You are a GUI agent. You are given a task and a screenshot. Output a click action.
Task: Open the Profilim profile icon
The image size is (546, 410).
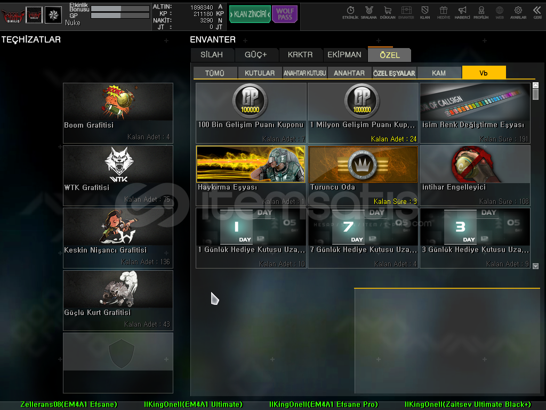point(481,13)
